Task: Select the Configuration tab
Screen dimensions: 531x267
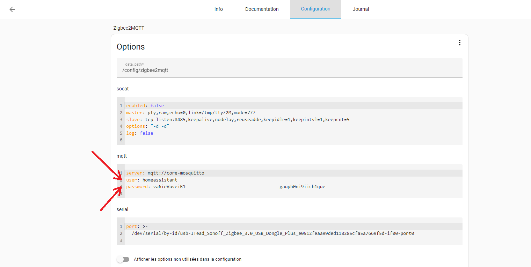Action: [x=315, y=9]
